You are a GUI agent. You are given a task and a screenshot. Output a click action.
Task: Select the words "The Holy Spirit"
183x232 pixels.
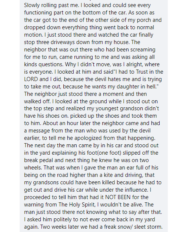point(77,205)
